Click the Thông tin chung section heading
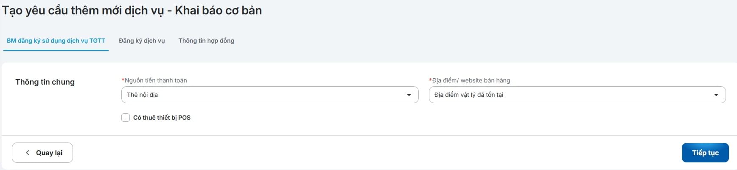Screen dimensions: 737x170 pos(45,82)
